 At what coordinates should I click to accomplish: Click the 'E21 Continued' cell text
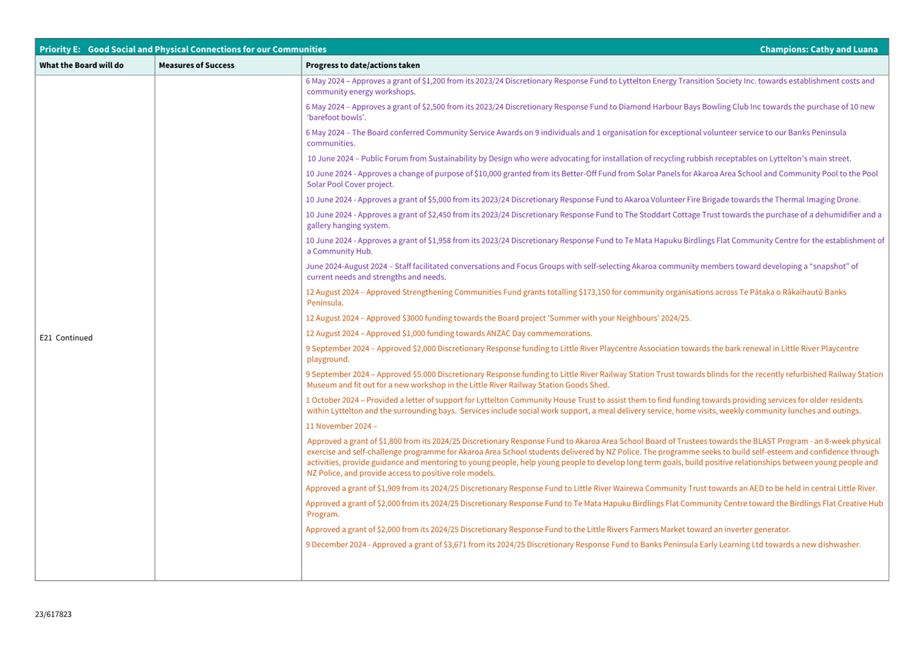click(x=66, y=338)
